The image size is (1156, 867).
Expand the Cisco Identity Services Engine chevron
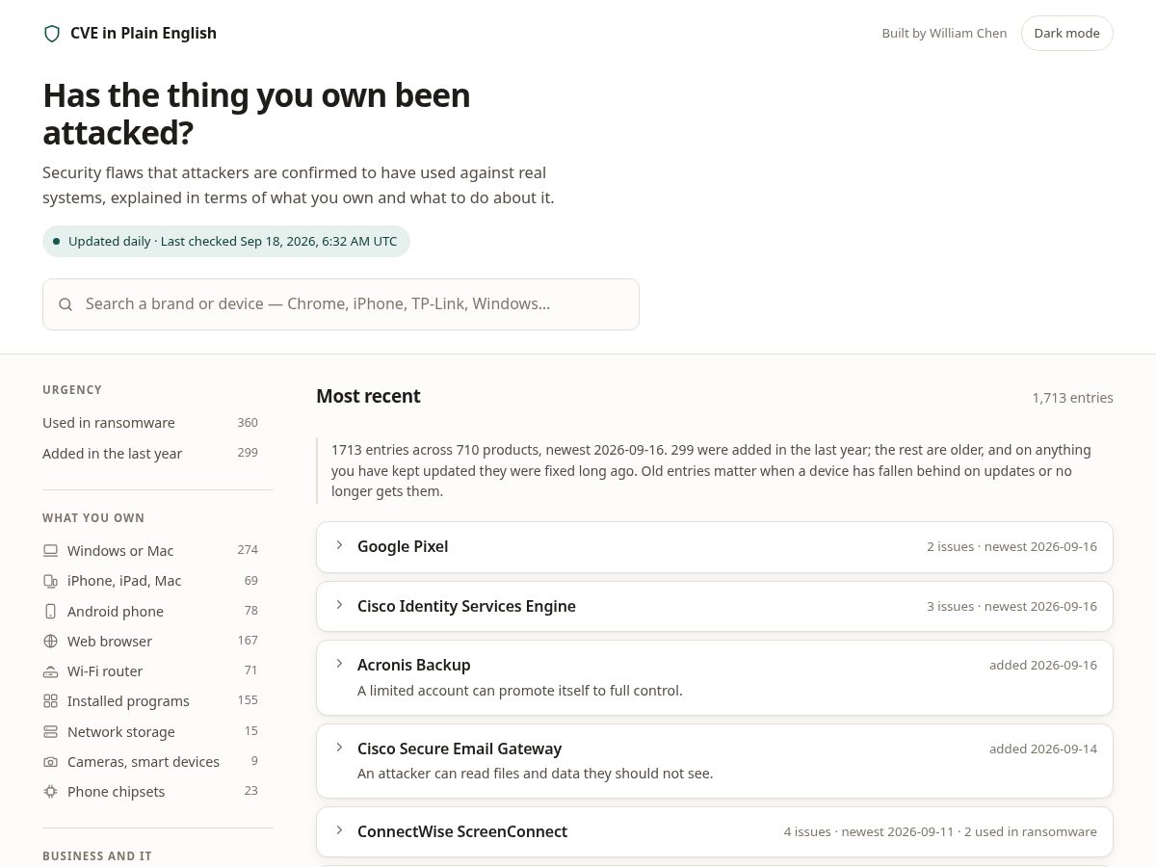[339, 605]
